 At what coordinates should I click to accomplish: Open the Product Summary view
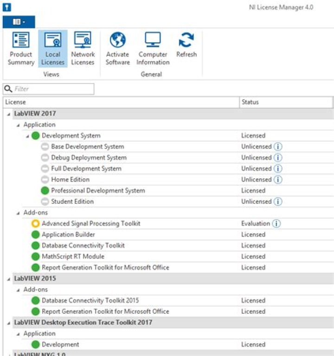(x=21, y=49)
